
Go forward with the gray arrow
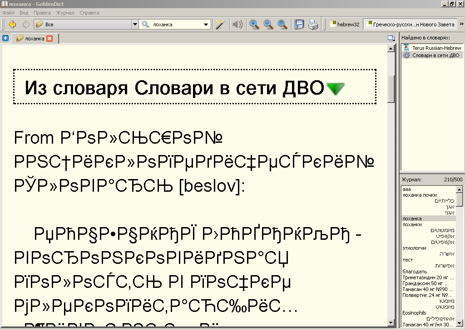click(26, 24)
